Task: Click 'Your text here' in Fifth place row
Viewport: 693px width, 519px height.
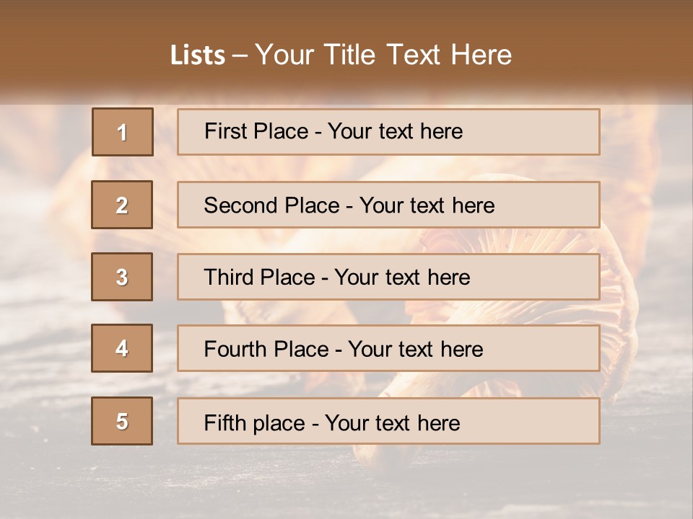Action: 392,422
